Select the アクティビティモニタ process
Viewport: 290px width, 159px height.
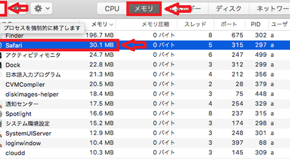point(33,55)
